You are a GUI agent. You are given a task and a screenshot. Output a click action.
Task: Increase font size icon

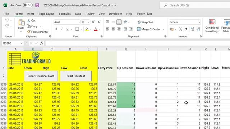[93, 22]
